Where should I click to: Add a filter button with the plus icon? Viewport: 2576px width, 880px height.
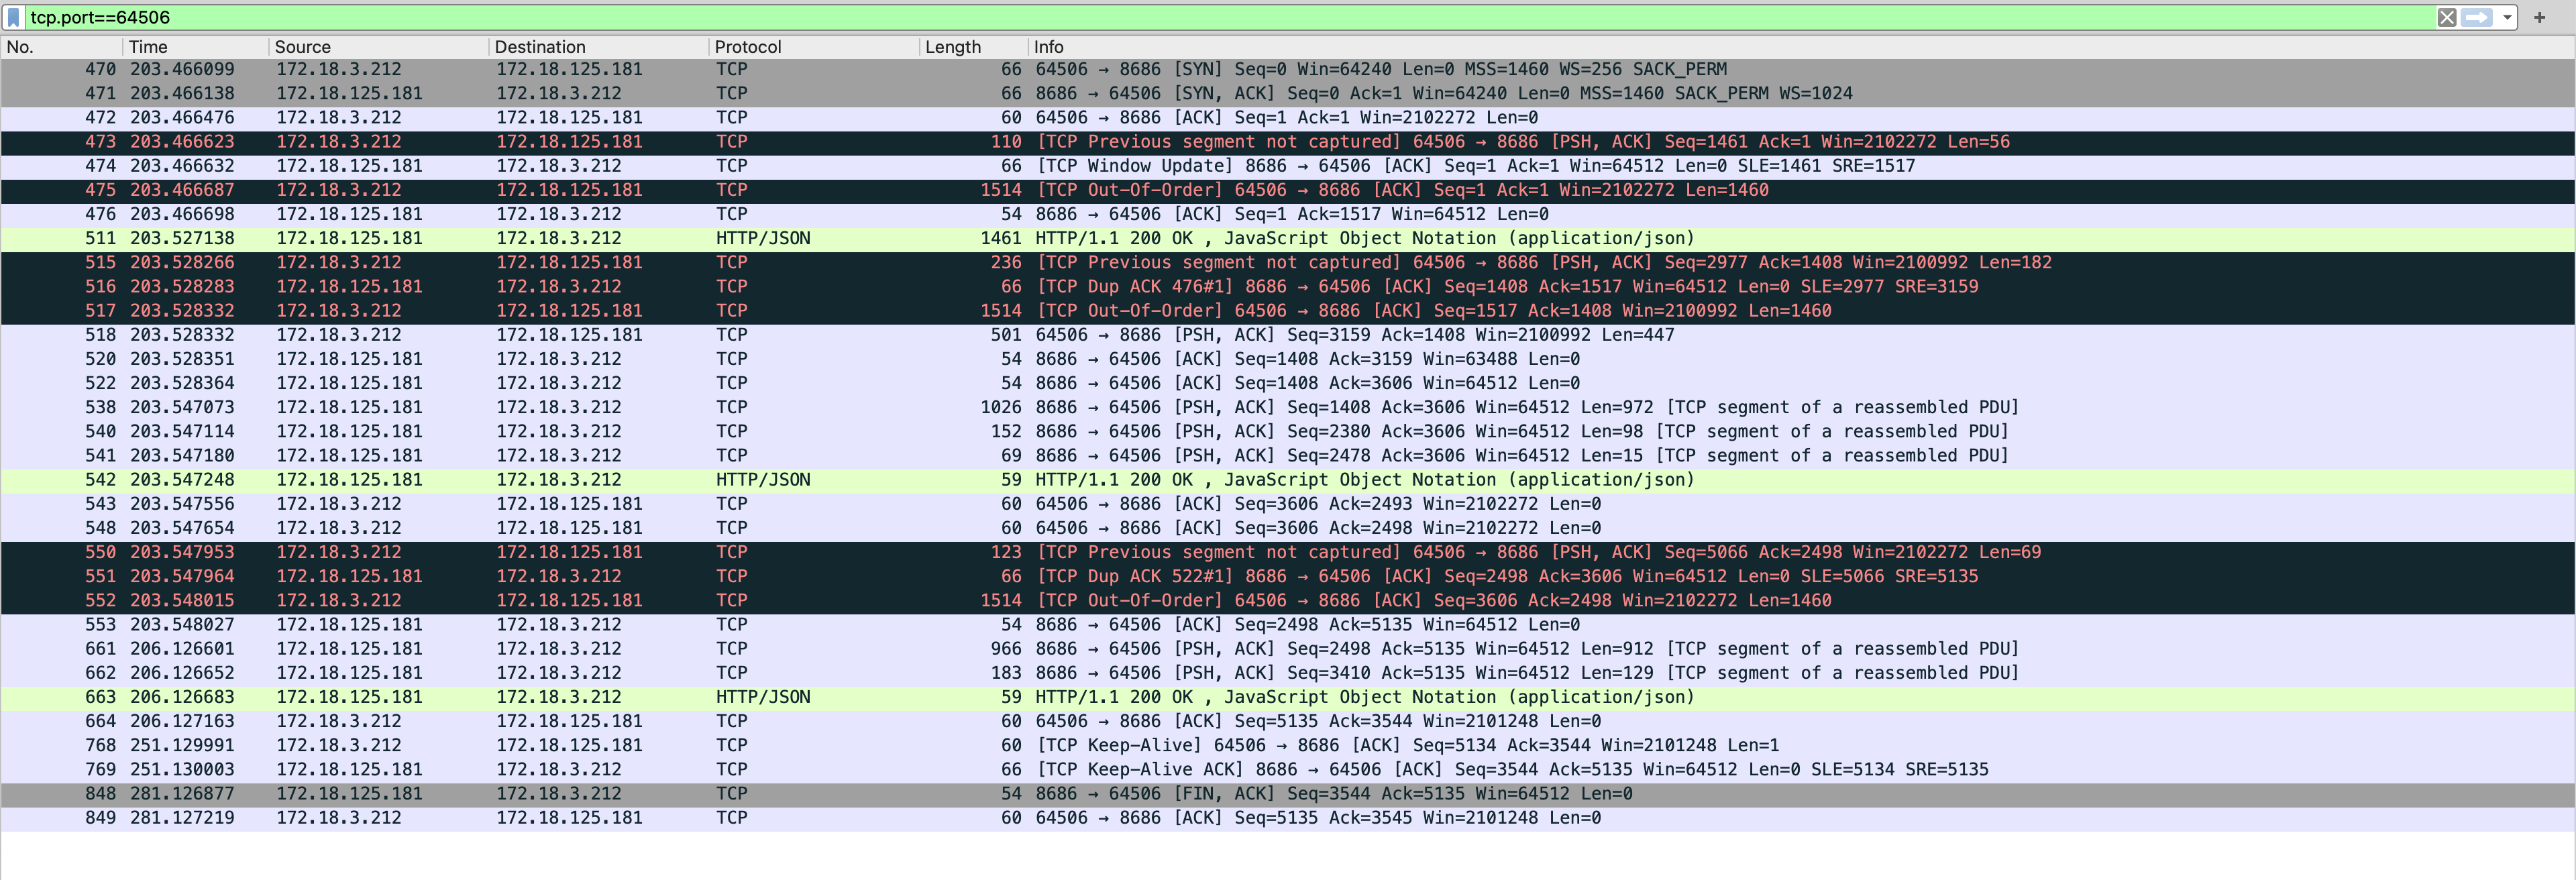tap(2539, 17)
